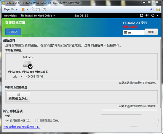Click the Send Ctrl+Alt+Del icon
Screen dimensions: 163x134
click(x=32, y=9)
